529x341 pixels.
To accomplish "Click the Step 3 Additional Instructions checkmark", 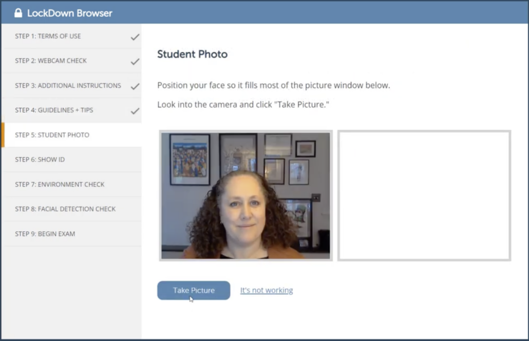I will coord(135,86).
